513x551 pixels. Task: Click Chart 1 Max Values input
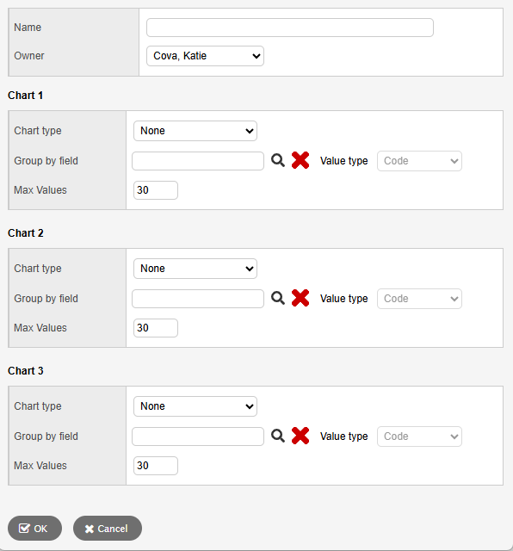tap(156, 190)
